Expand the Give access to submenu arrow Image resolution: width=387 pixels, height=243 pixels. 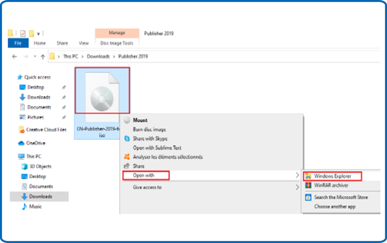pyautogui.click(x=297, y=187)
